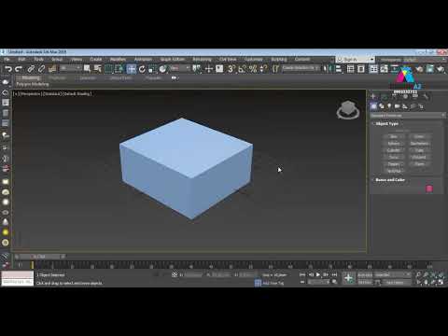The image size is (448, 336).
Task: Activate the Unlink Selection tool
Action: coord(41,69)
